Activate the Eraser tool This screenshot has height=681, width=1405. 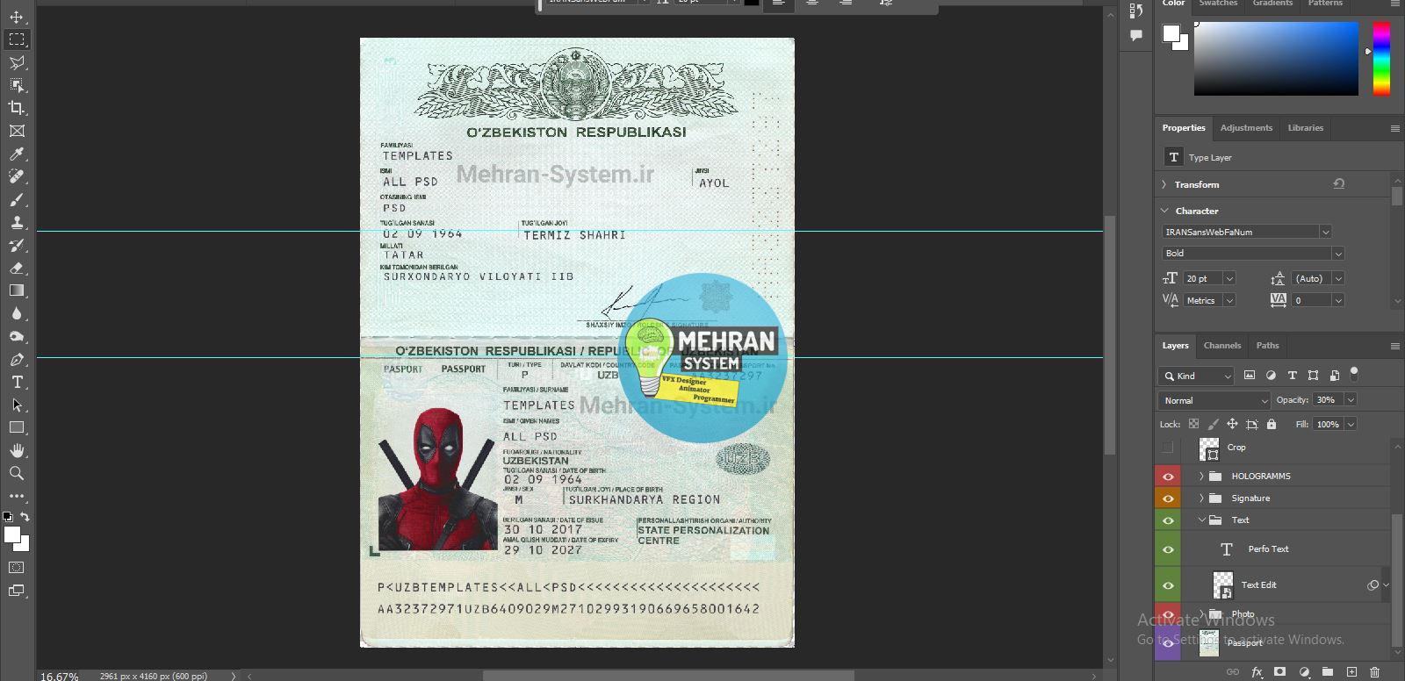[x=17, y=268]
